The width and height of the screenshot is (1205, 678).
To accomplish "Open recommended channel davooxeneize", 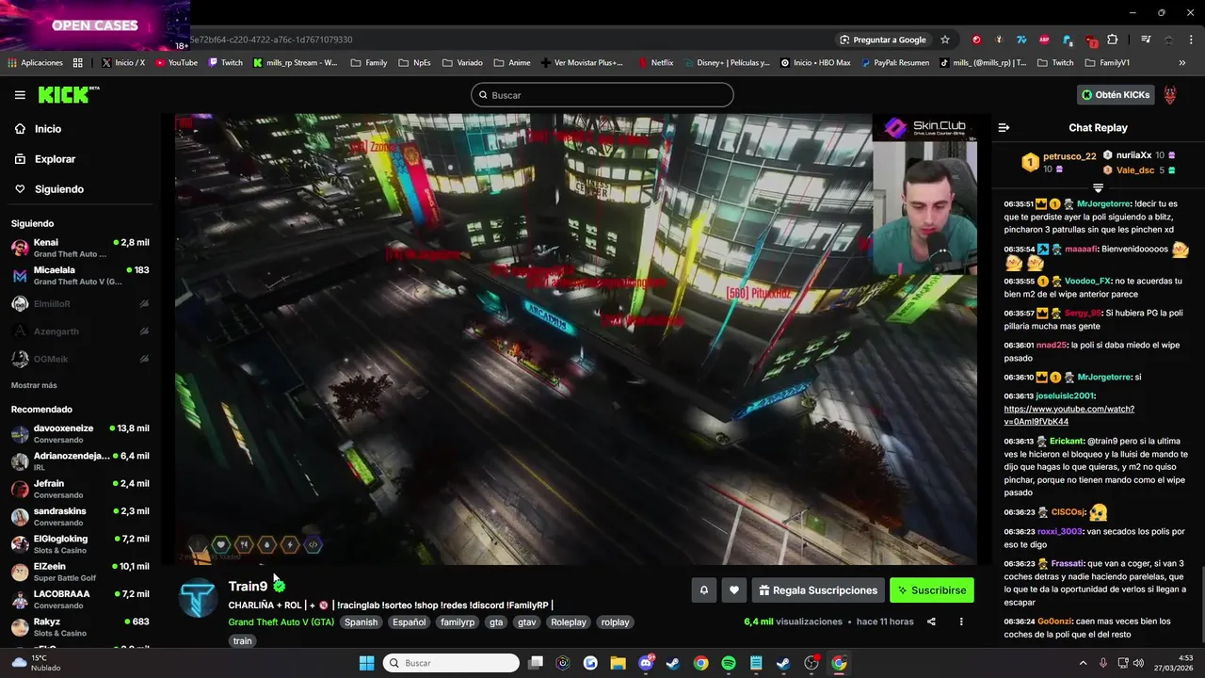I will pos(80,433).
